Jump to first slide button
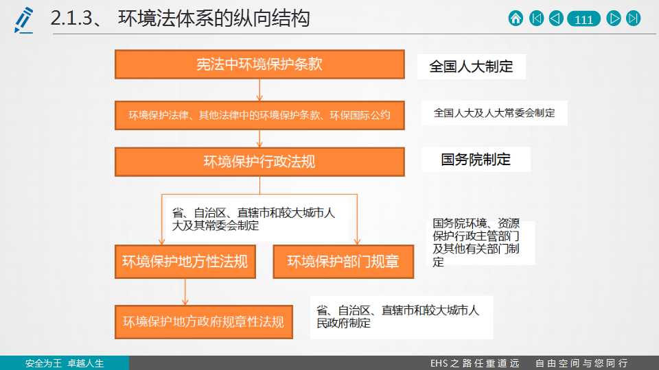The height and width of the screenshot is (370, 659). point(536,18)
